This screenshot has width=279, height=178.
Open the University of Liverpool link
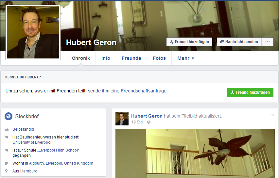click(x=32, y=142)
